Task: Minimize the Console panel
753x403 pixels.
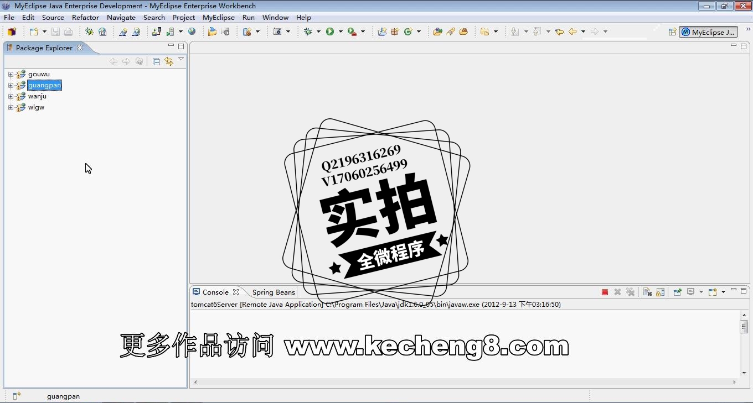Action: [x=734, y=290]
